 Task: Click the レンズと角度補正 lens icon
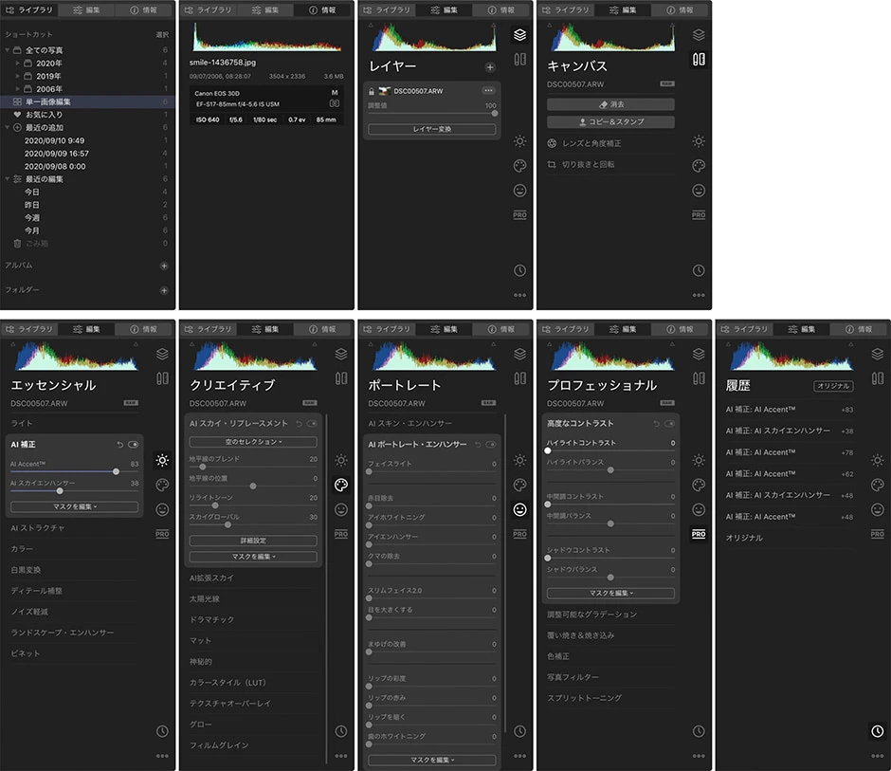pyautogui.click(x=552, y=143)
